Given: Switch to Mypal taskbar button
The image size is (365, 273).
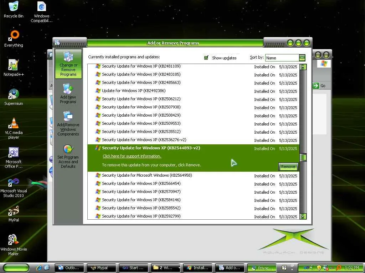Looking at the screenshot, I should (x=101, y=268).
